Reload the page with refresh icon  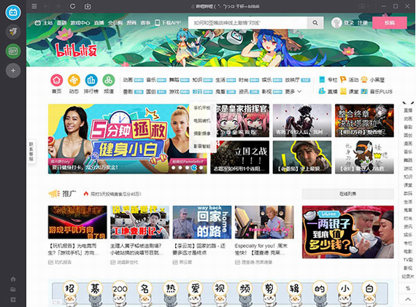point(72,6)
